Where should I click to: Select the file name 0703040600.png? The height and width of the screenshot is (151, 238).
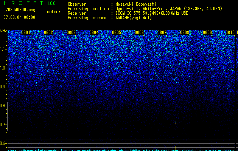point(19,10)
